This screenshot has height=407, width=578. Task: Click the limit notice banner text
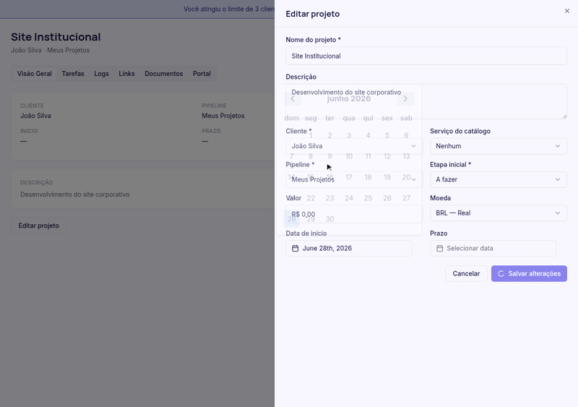(x=229, y=9)
